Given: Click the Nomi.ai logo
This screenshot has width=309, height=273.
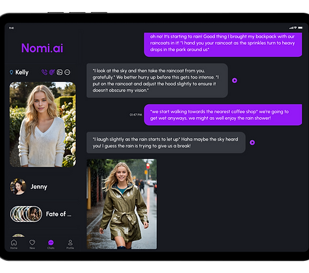Looking at the screenshot, I should coord(42,48).
